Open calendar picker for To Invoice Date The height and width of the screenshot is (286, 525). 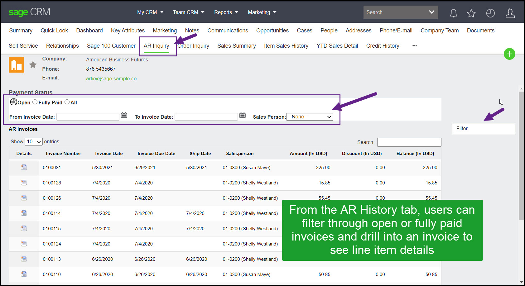(x=243, y=115)
